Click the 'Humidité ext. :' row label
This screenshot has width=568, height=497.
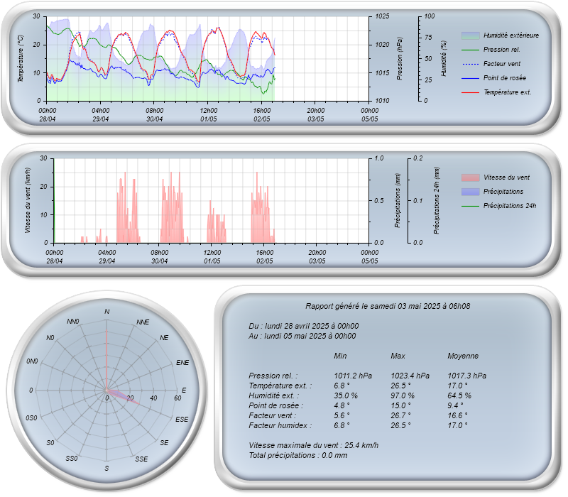[274, 395]
